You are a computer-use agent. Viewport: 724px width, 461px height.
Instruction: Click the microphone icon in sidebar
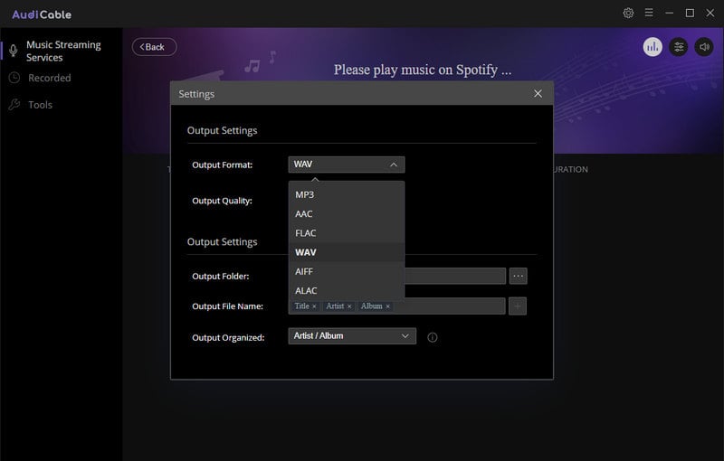14,51
